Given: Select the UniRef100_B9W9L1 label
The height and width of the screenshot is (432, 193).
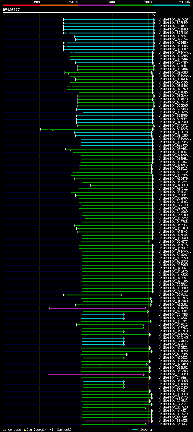Looking at the screenshot, I should pos(173,391).
